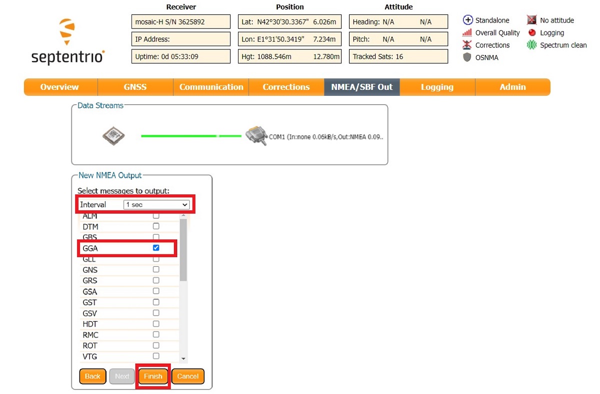Open the GNSS menu tab
600x394 pixels.
[135, 87]
